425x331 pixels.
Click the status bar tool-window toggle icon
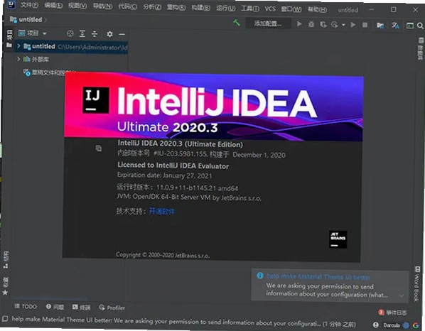4,318
